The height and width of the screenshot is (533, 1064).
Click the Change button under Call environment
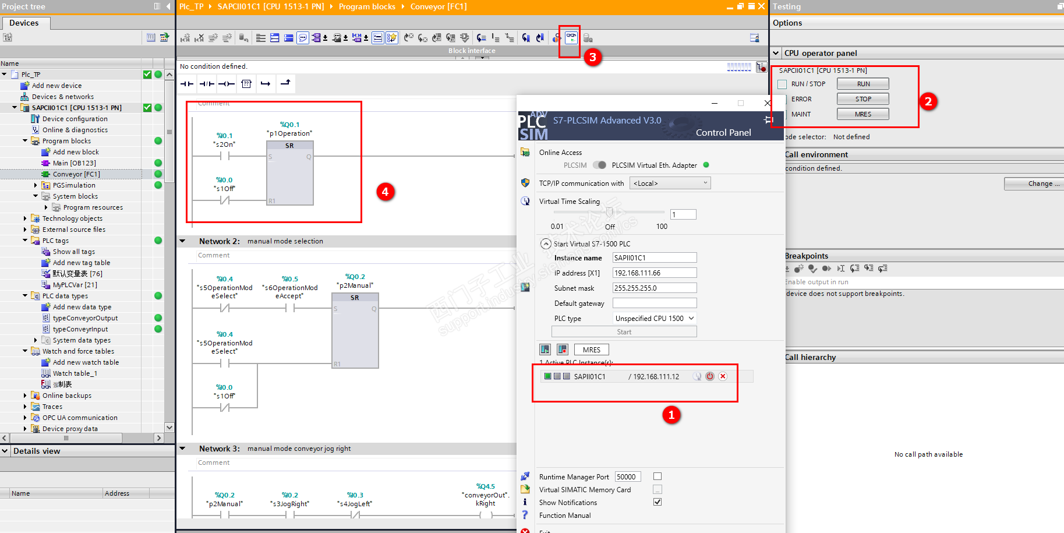1034,183
